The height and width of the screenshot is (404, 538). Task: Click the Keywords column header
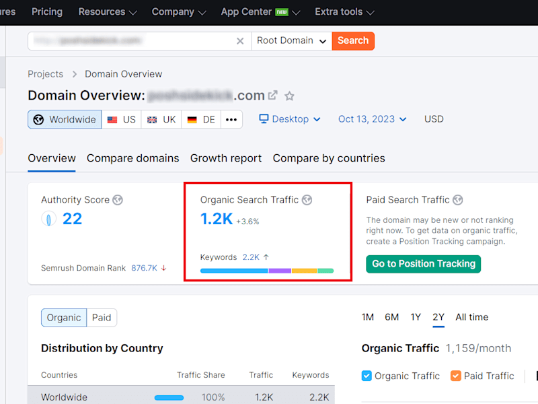(311, 375)
